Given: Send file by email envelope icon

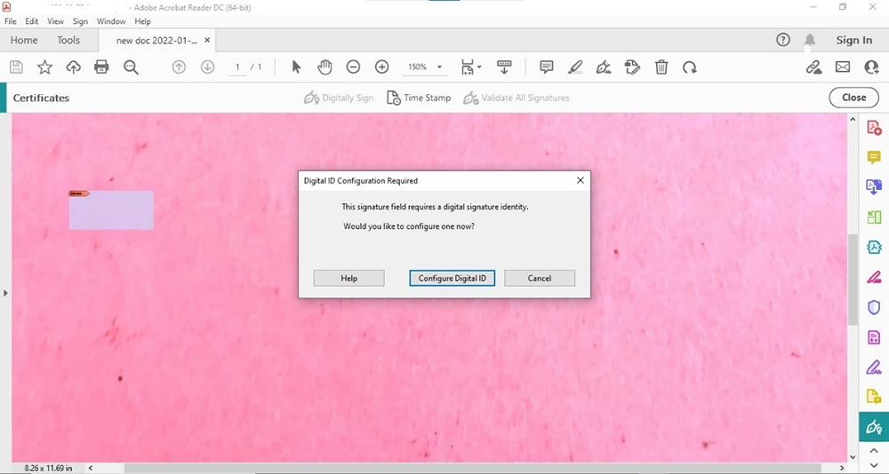Looking at the screenshot, I should tap(843, 67).
